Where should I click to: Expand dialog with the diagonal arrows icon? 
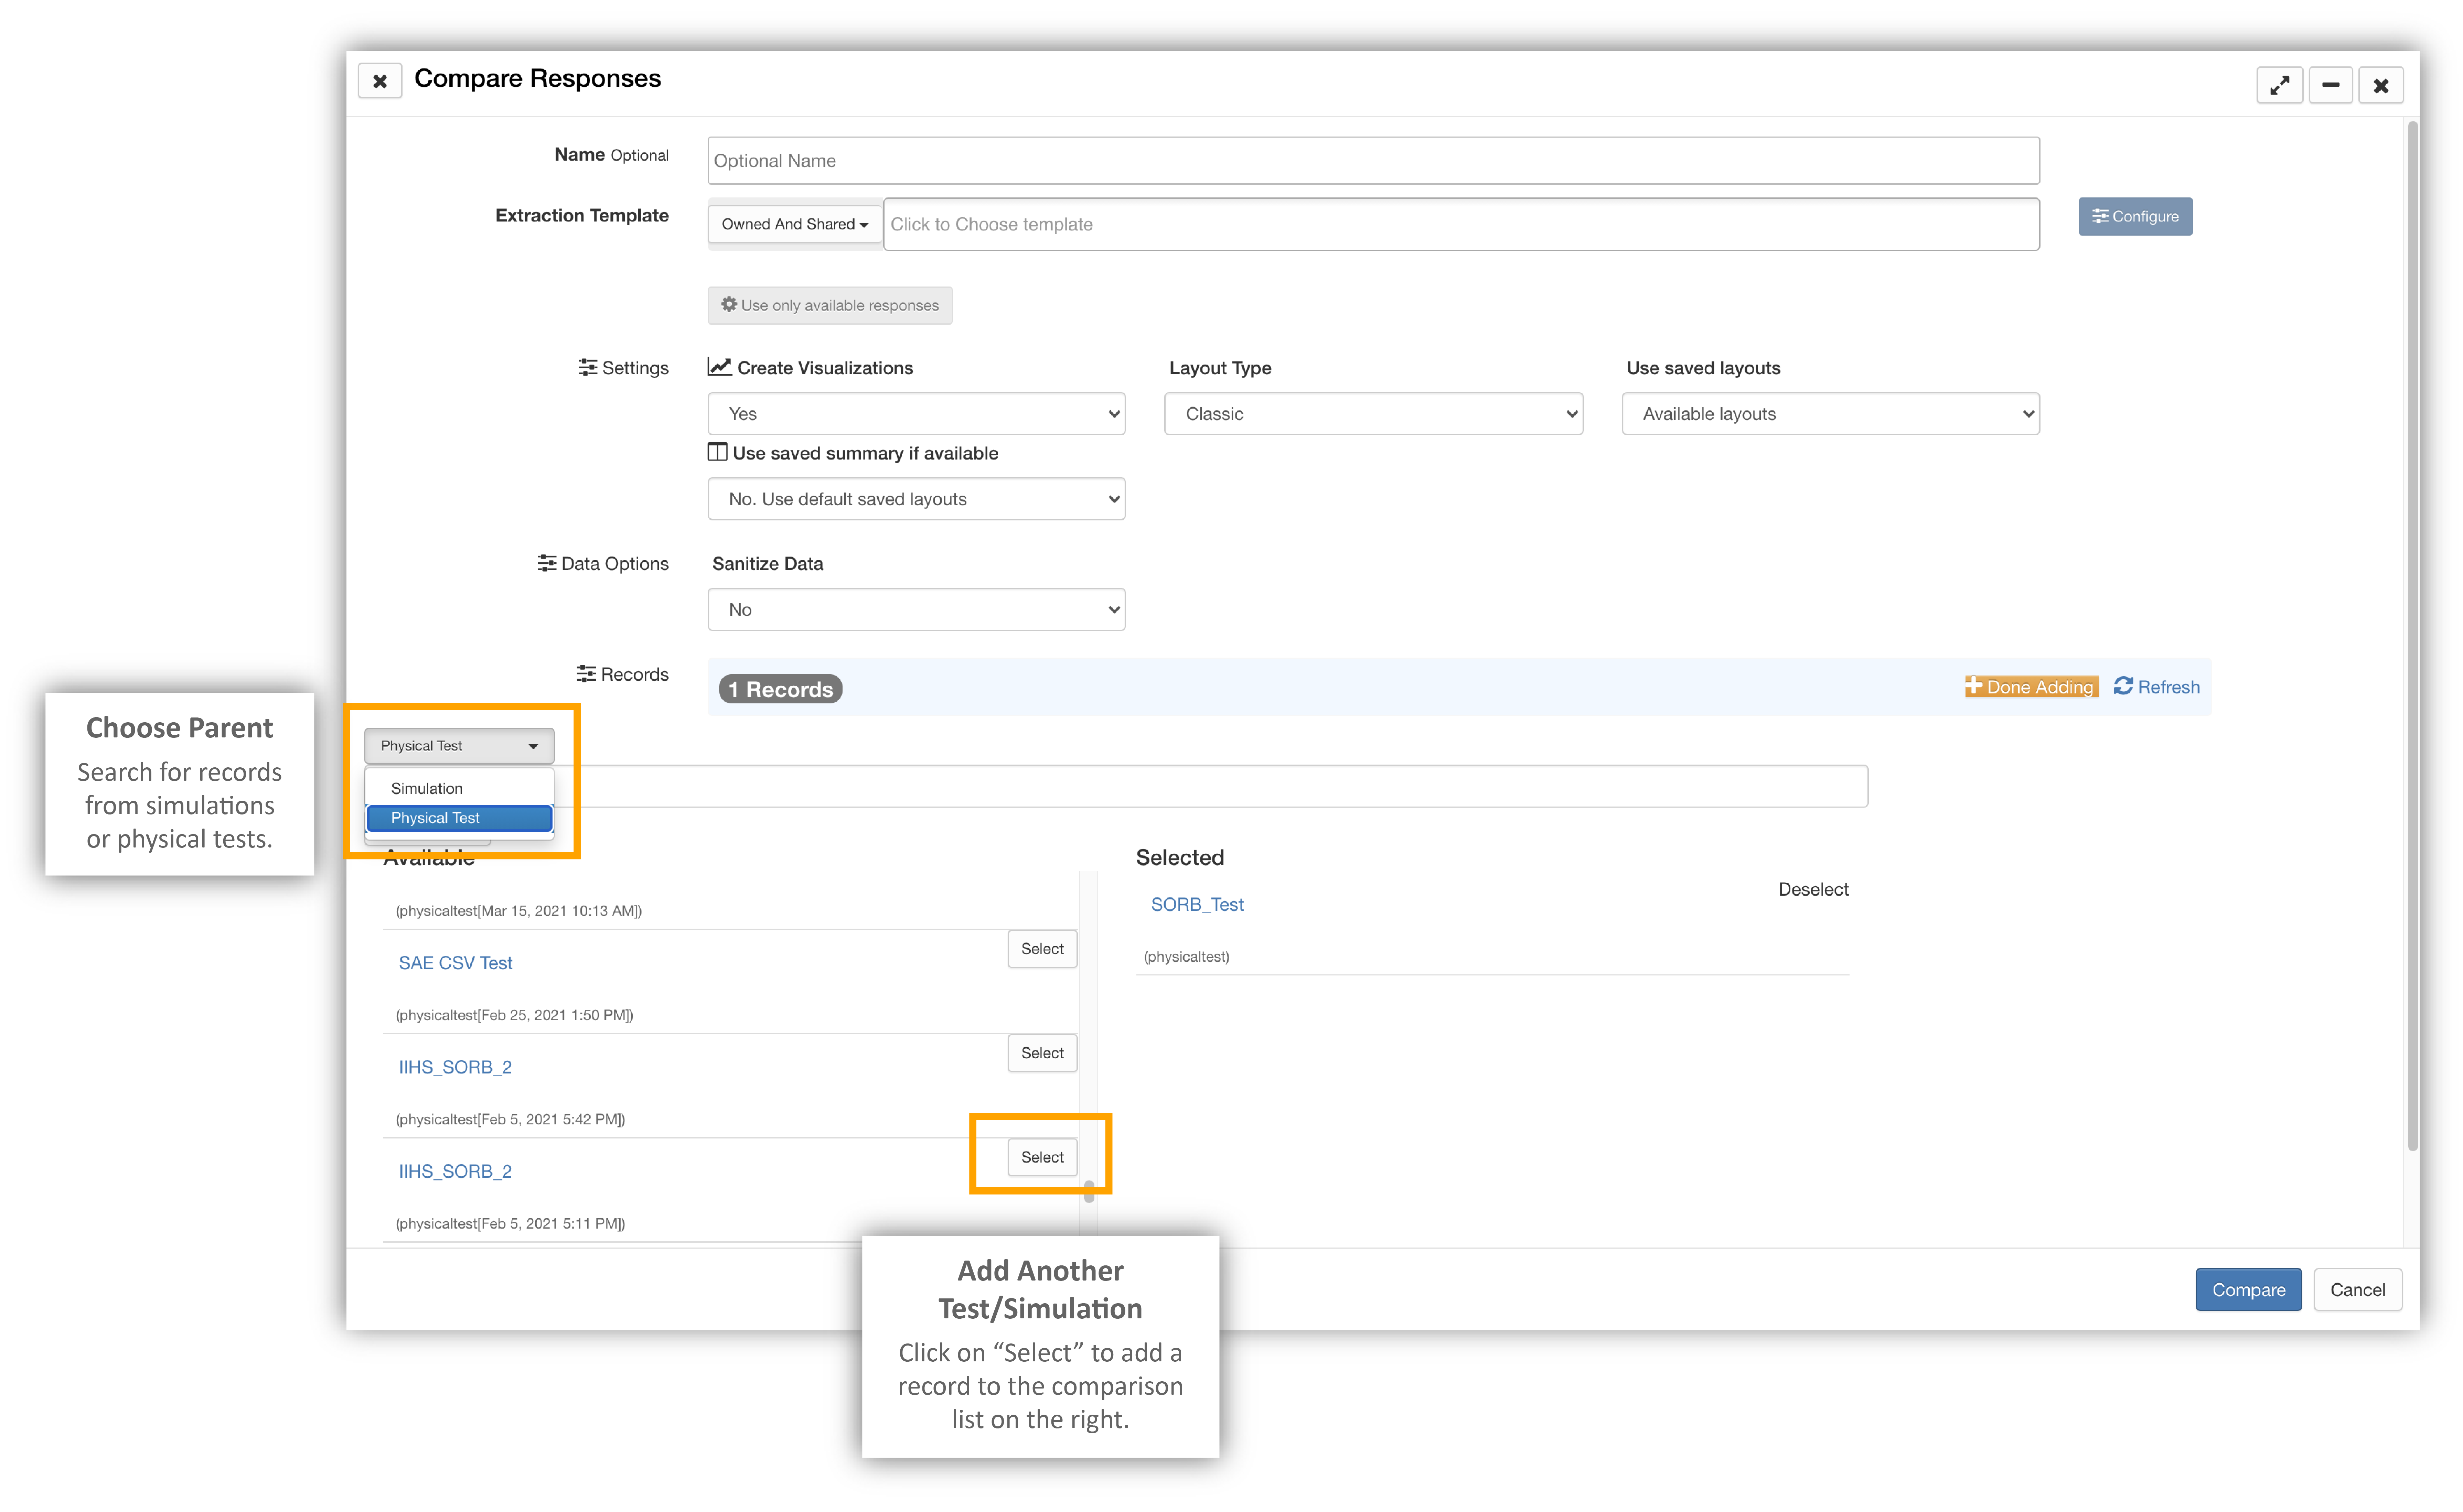[2279, 86]
